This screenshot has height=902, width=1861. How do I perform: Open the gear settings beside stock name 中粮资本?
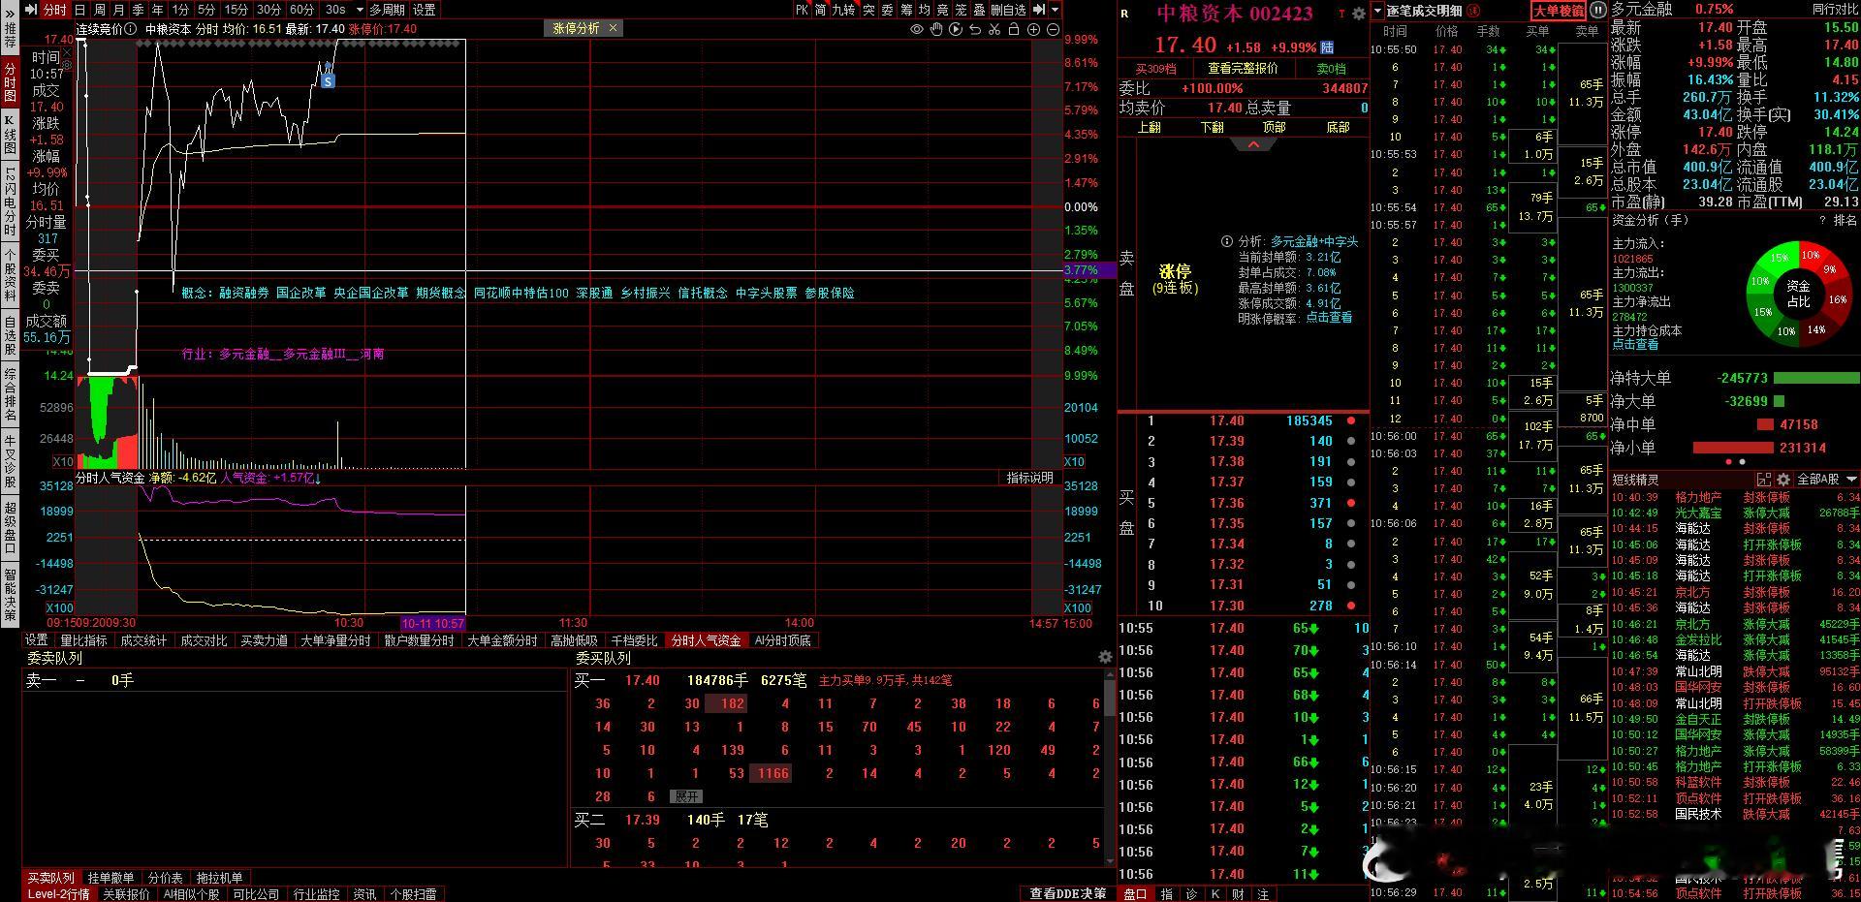1359,13
